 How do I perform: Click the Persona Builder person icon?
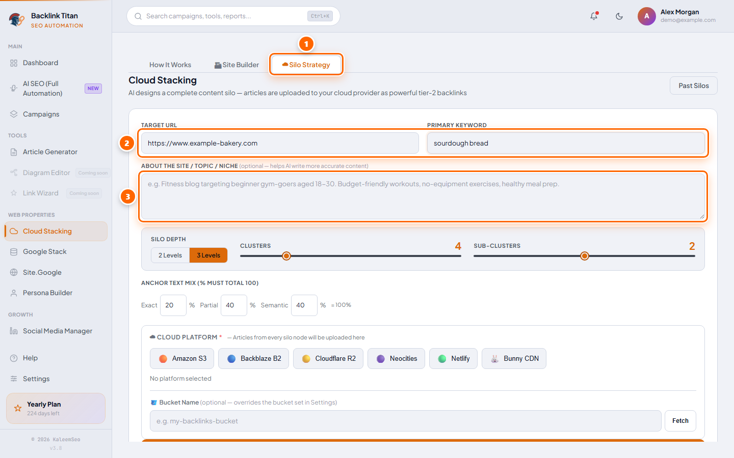tap(14, 293)
